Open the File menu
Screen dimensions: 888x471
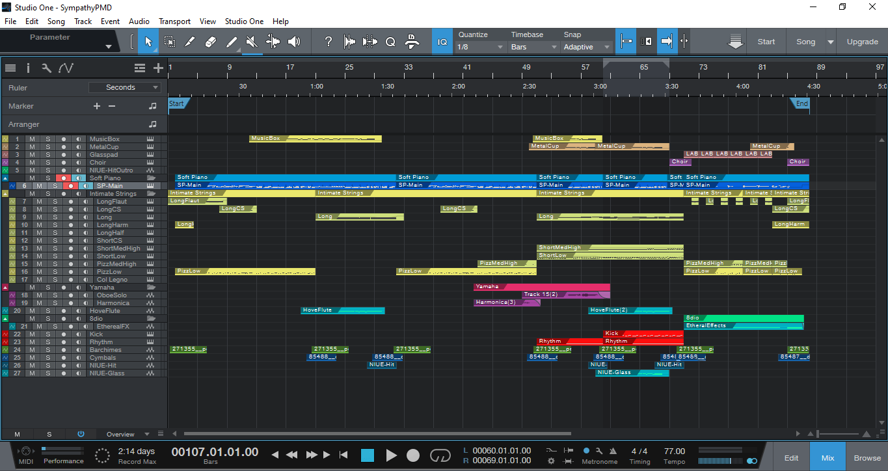(x=10, y=21)
